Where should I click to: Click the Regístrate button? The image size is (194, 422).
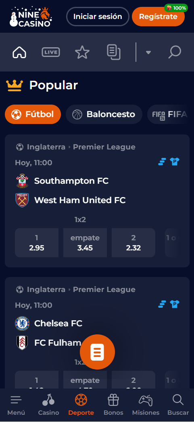pyautogui.click(x=158, y=17)
